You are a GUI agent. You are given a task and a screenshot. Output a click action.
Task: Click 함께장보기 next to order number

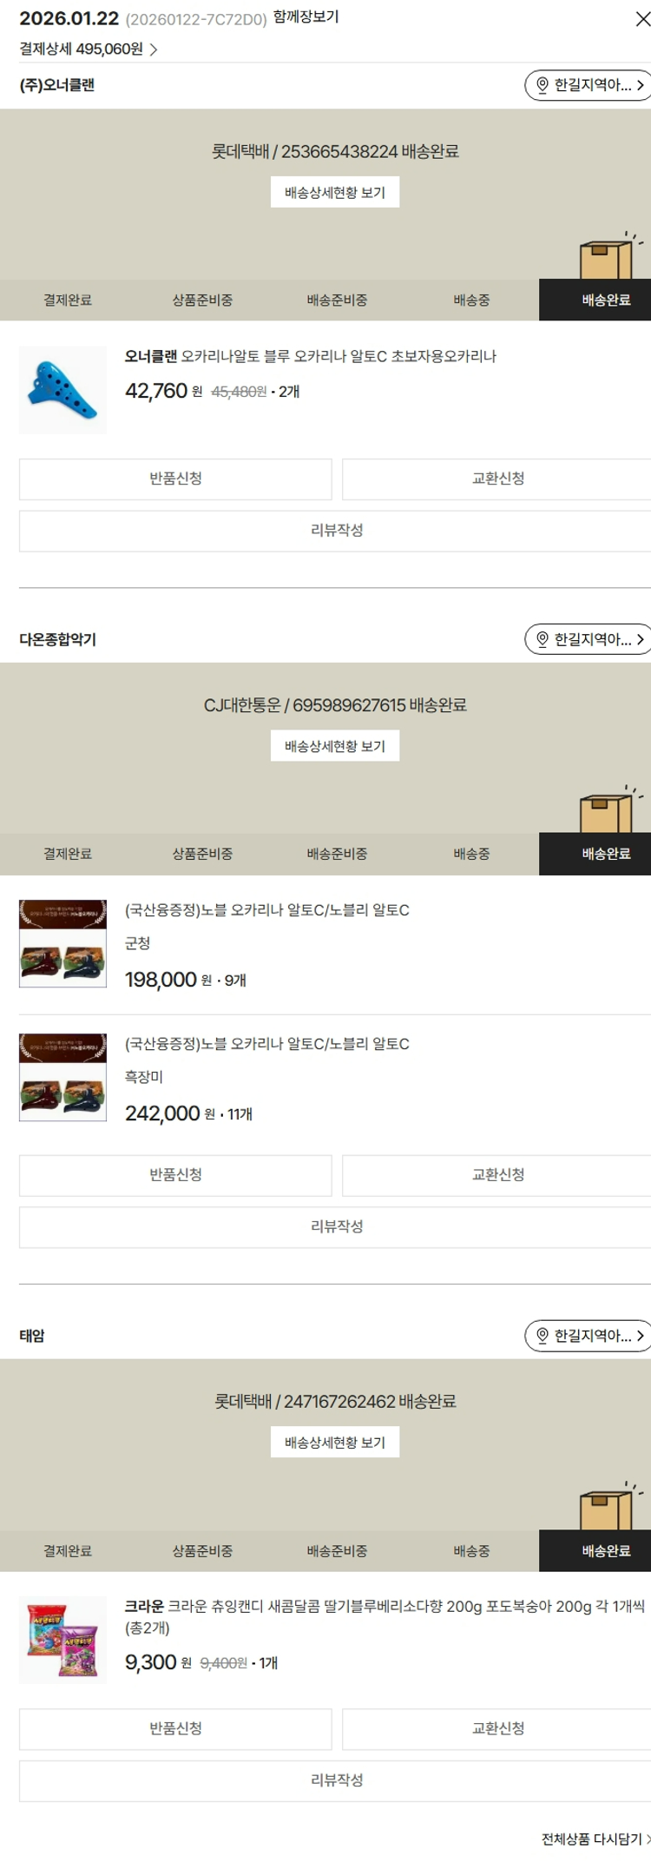pos(306,17)
